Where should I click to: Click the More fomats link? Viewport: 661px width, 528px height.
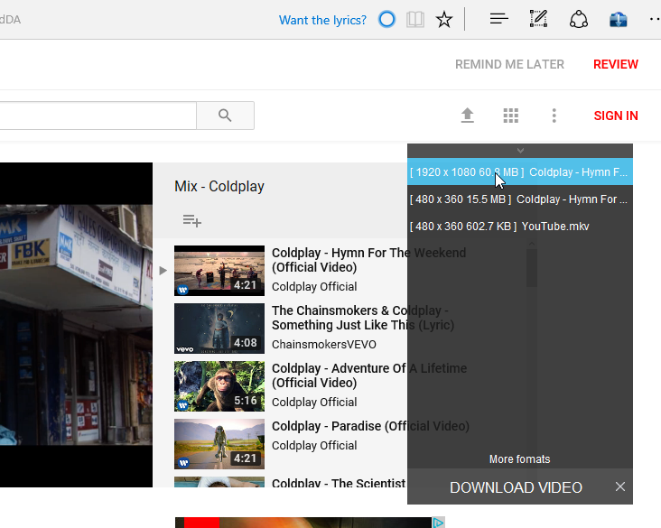pyautogui.click(x=519, y=459)
